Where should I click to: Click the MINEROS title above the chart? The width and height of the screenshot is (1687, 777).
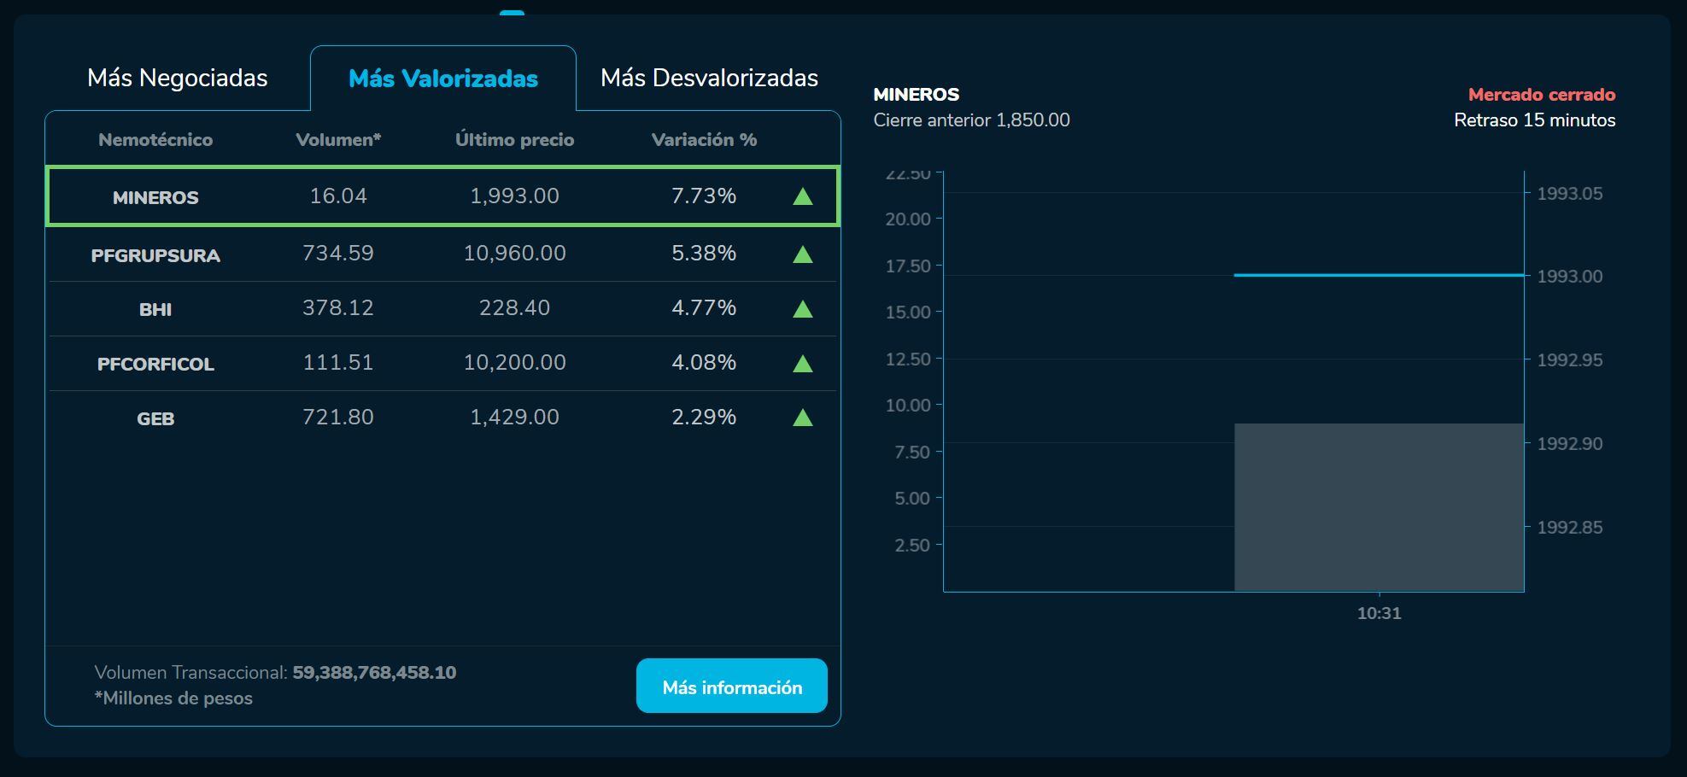(x=915, y=95)
